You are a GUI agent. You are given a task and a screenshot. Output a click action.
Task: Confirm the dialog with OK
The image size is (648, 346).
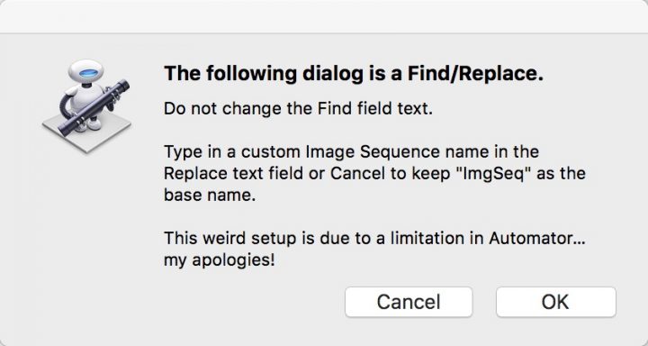(556, 302)
